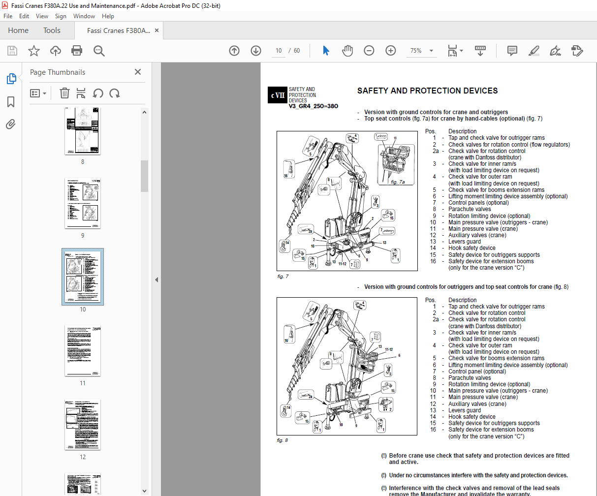Print the document with the printer icon
The width and height of the screenshot is (597, 496).
pos(77,51)
